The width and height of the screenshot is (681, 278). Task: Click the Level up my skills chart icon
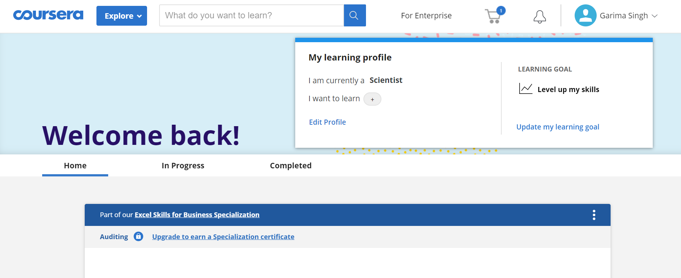point(526,88)
